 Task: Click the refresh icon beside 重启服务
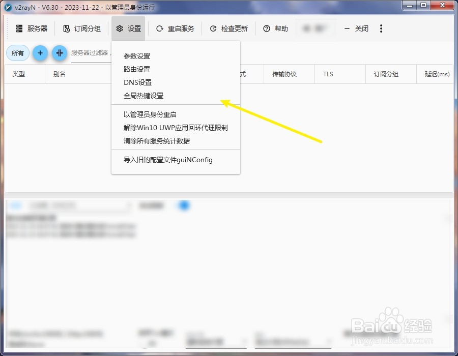click(159, 28)
